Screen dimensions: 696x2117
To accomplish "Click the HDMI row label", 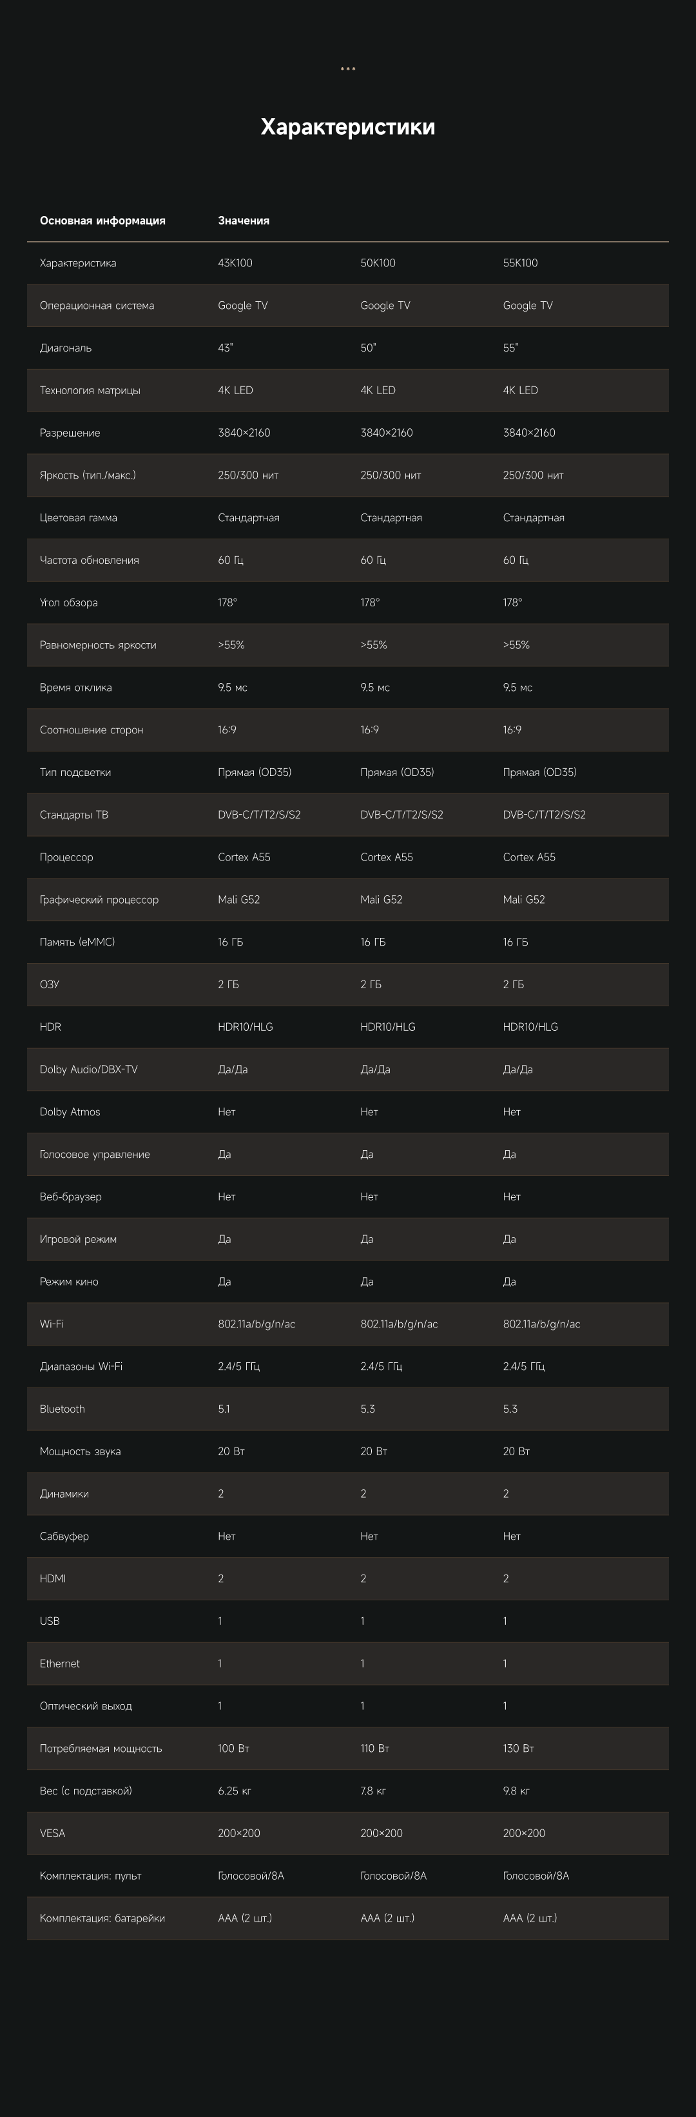I will pos(53,1578).
